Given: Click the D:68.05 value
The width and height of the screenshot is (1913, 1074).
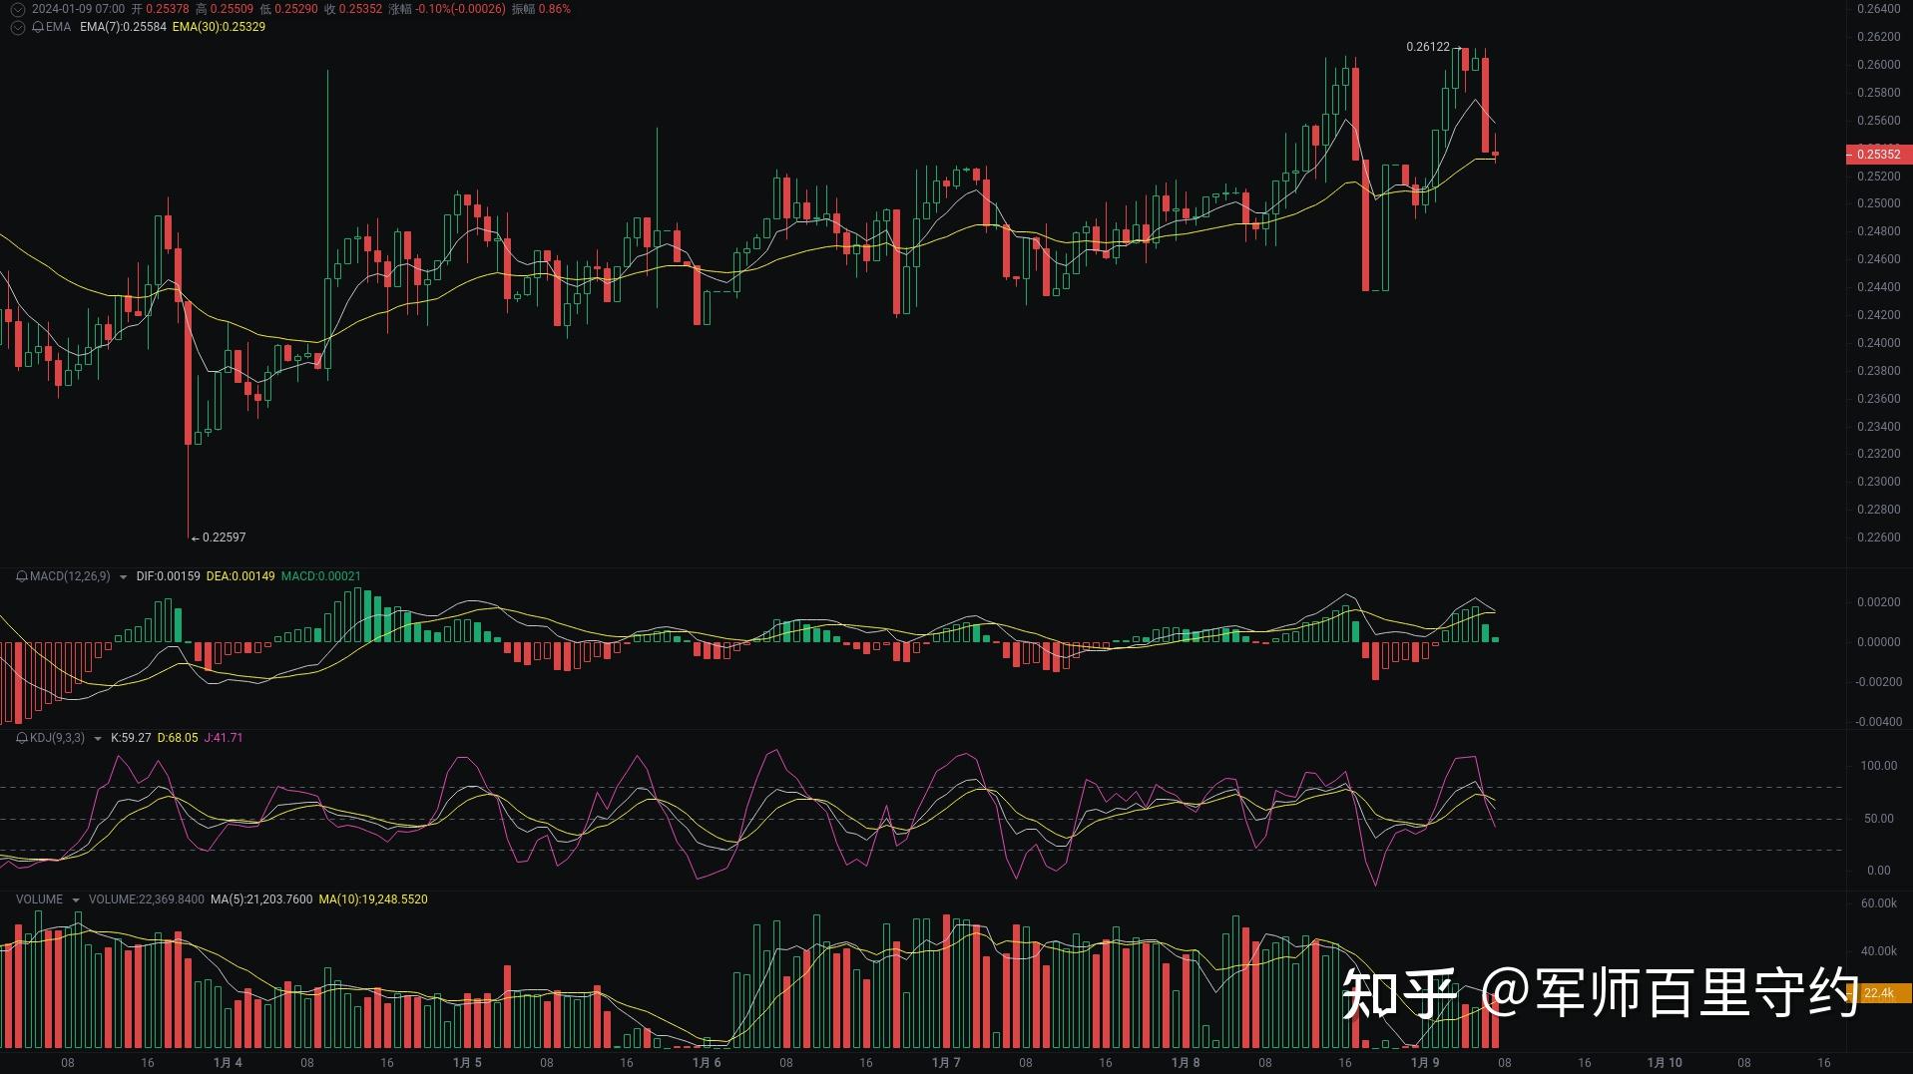Looking at the screenshot, I should (x=178, y=738).
